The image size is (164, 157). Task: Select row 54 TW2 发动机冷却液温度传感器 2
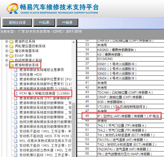(120, 144)
